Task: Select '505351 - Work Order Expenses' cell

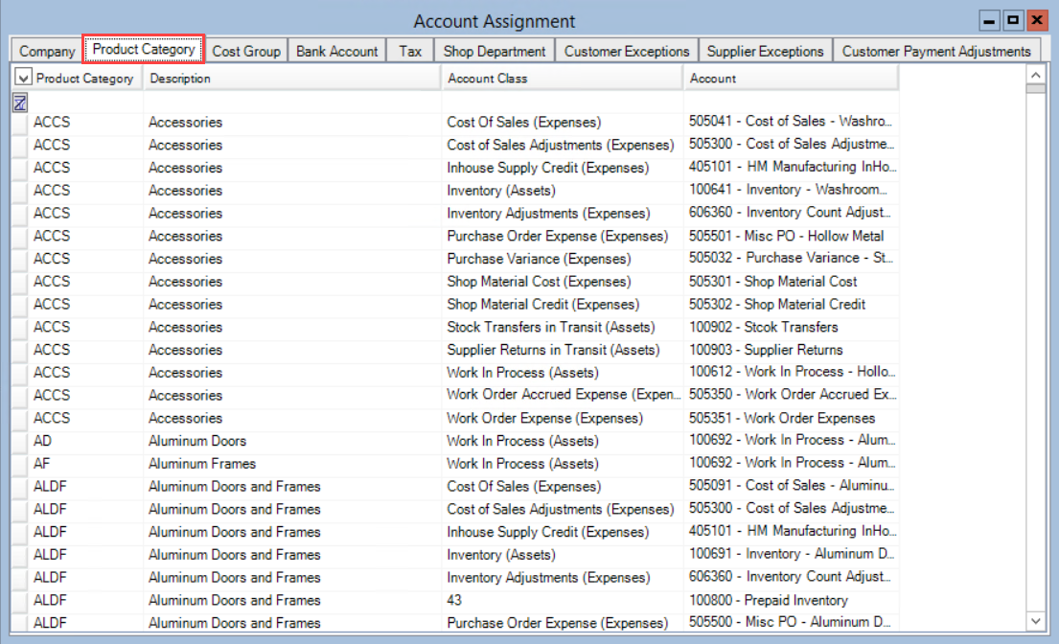Action: [x=791, y=419]
